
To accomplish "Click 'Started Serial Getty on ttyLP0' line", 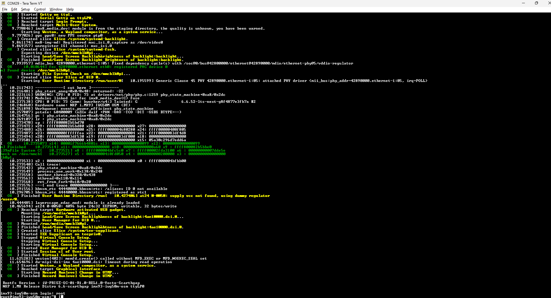I will pos(47,18).
